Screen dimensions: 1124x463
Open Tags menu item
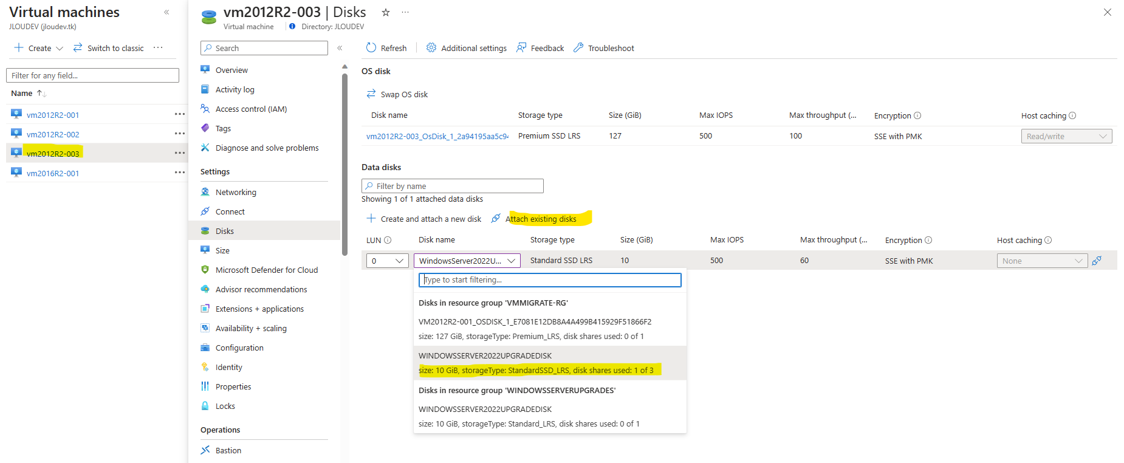pyautogui.click(x=223, y=128)
